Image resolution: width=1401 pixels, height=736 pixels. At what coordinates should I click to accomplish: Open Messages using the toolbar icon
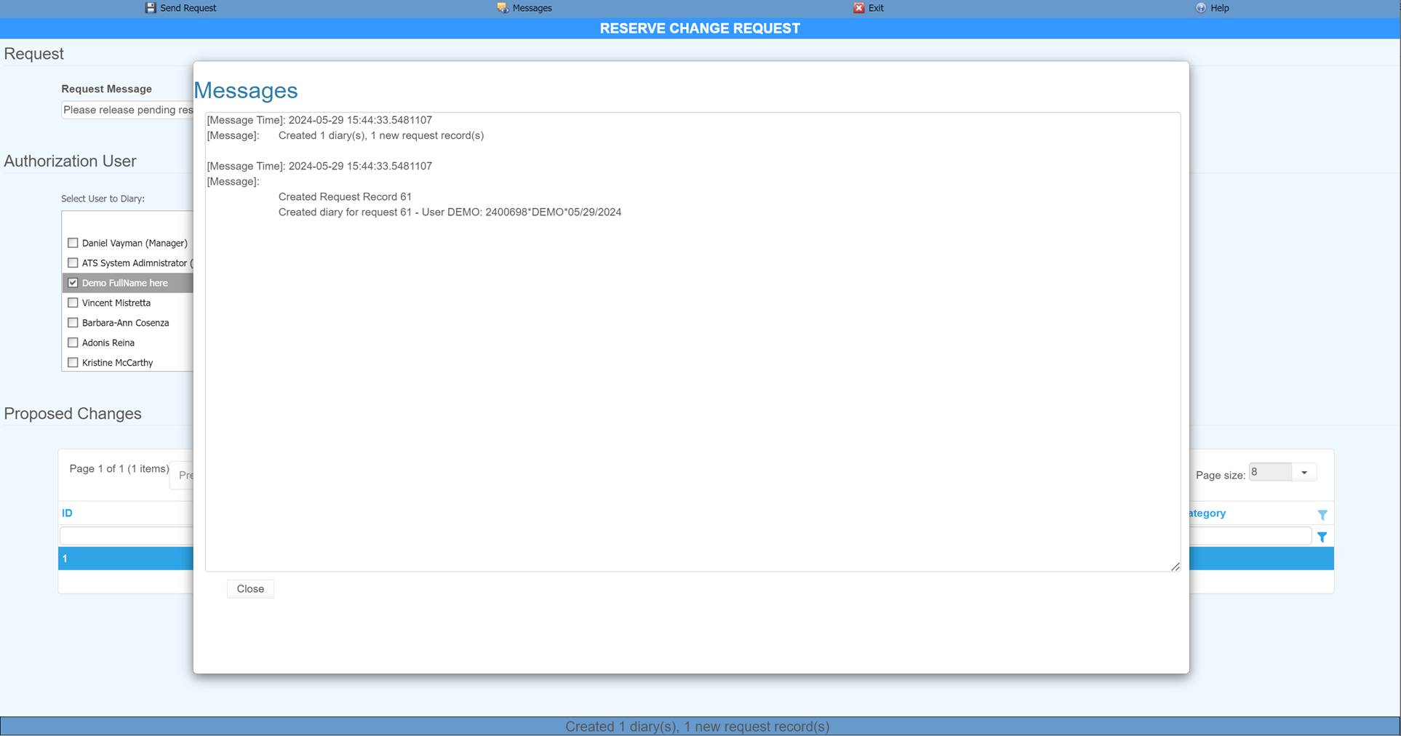tap(503, 8)
